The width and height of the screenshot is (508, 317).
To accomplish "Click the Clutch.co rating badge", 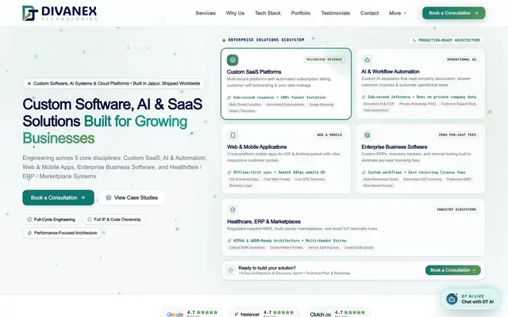I will coord(337,313).
